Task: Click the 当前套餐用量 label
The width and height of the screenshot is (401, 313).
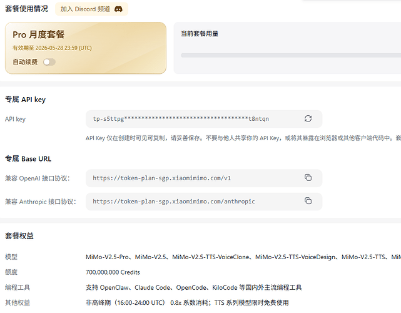Action: pyautogui.click(x=200, y=34)
